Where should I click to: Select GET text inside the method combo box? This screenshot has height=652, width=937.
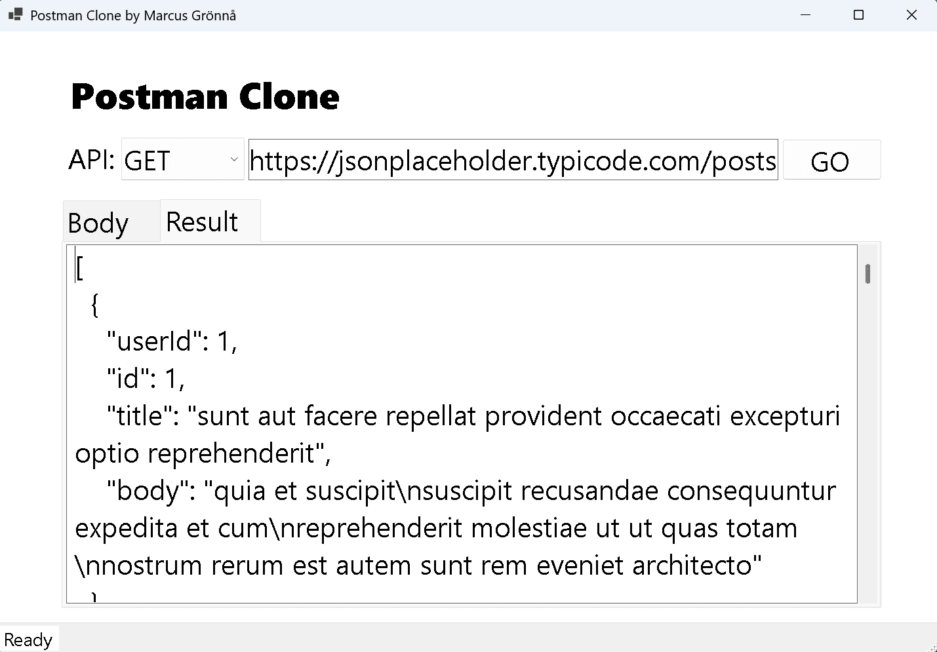(x=148, y=159)
